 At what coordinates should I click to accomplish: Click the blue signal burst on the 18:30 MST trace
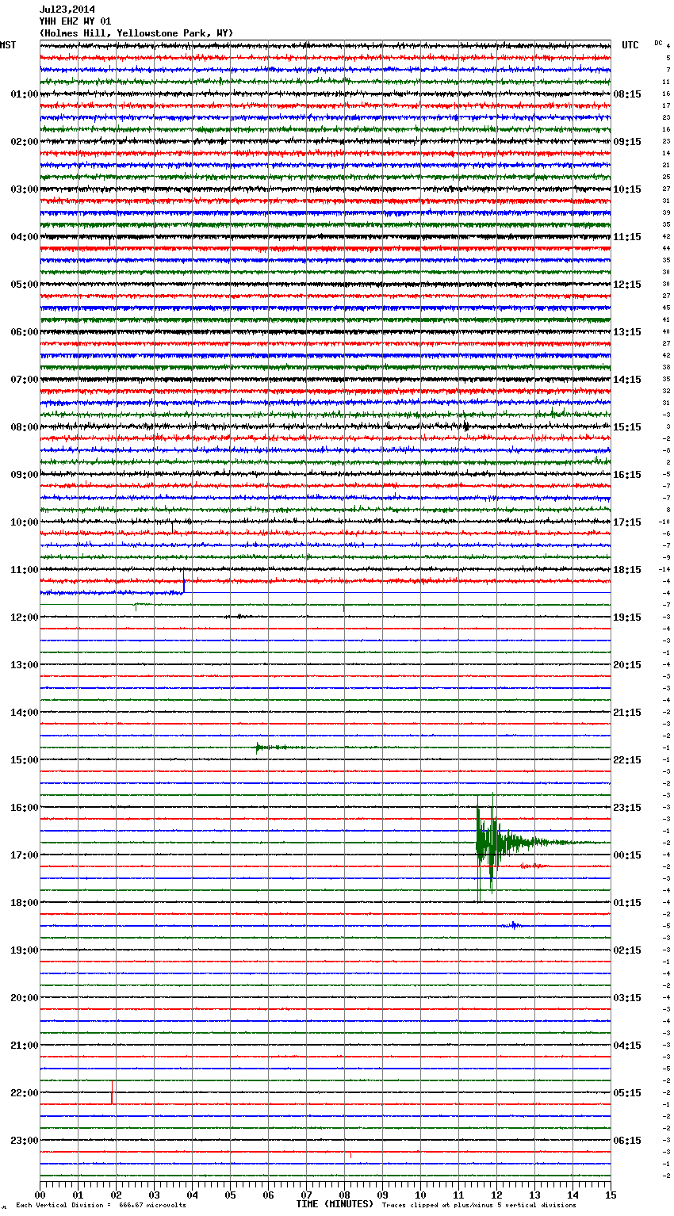(514, 926)
